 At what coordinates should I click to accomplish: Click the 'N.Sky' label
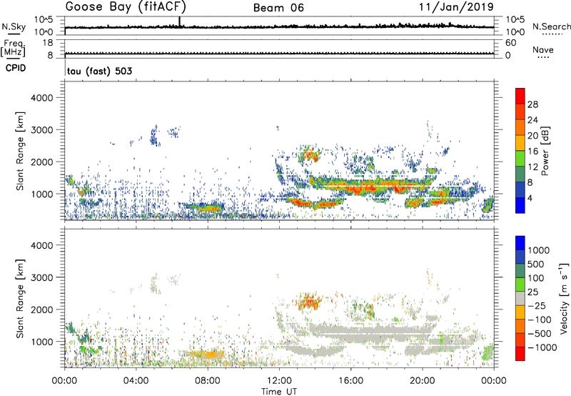pyautogui.click(x=14, y=26)
